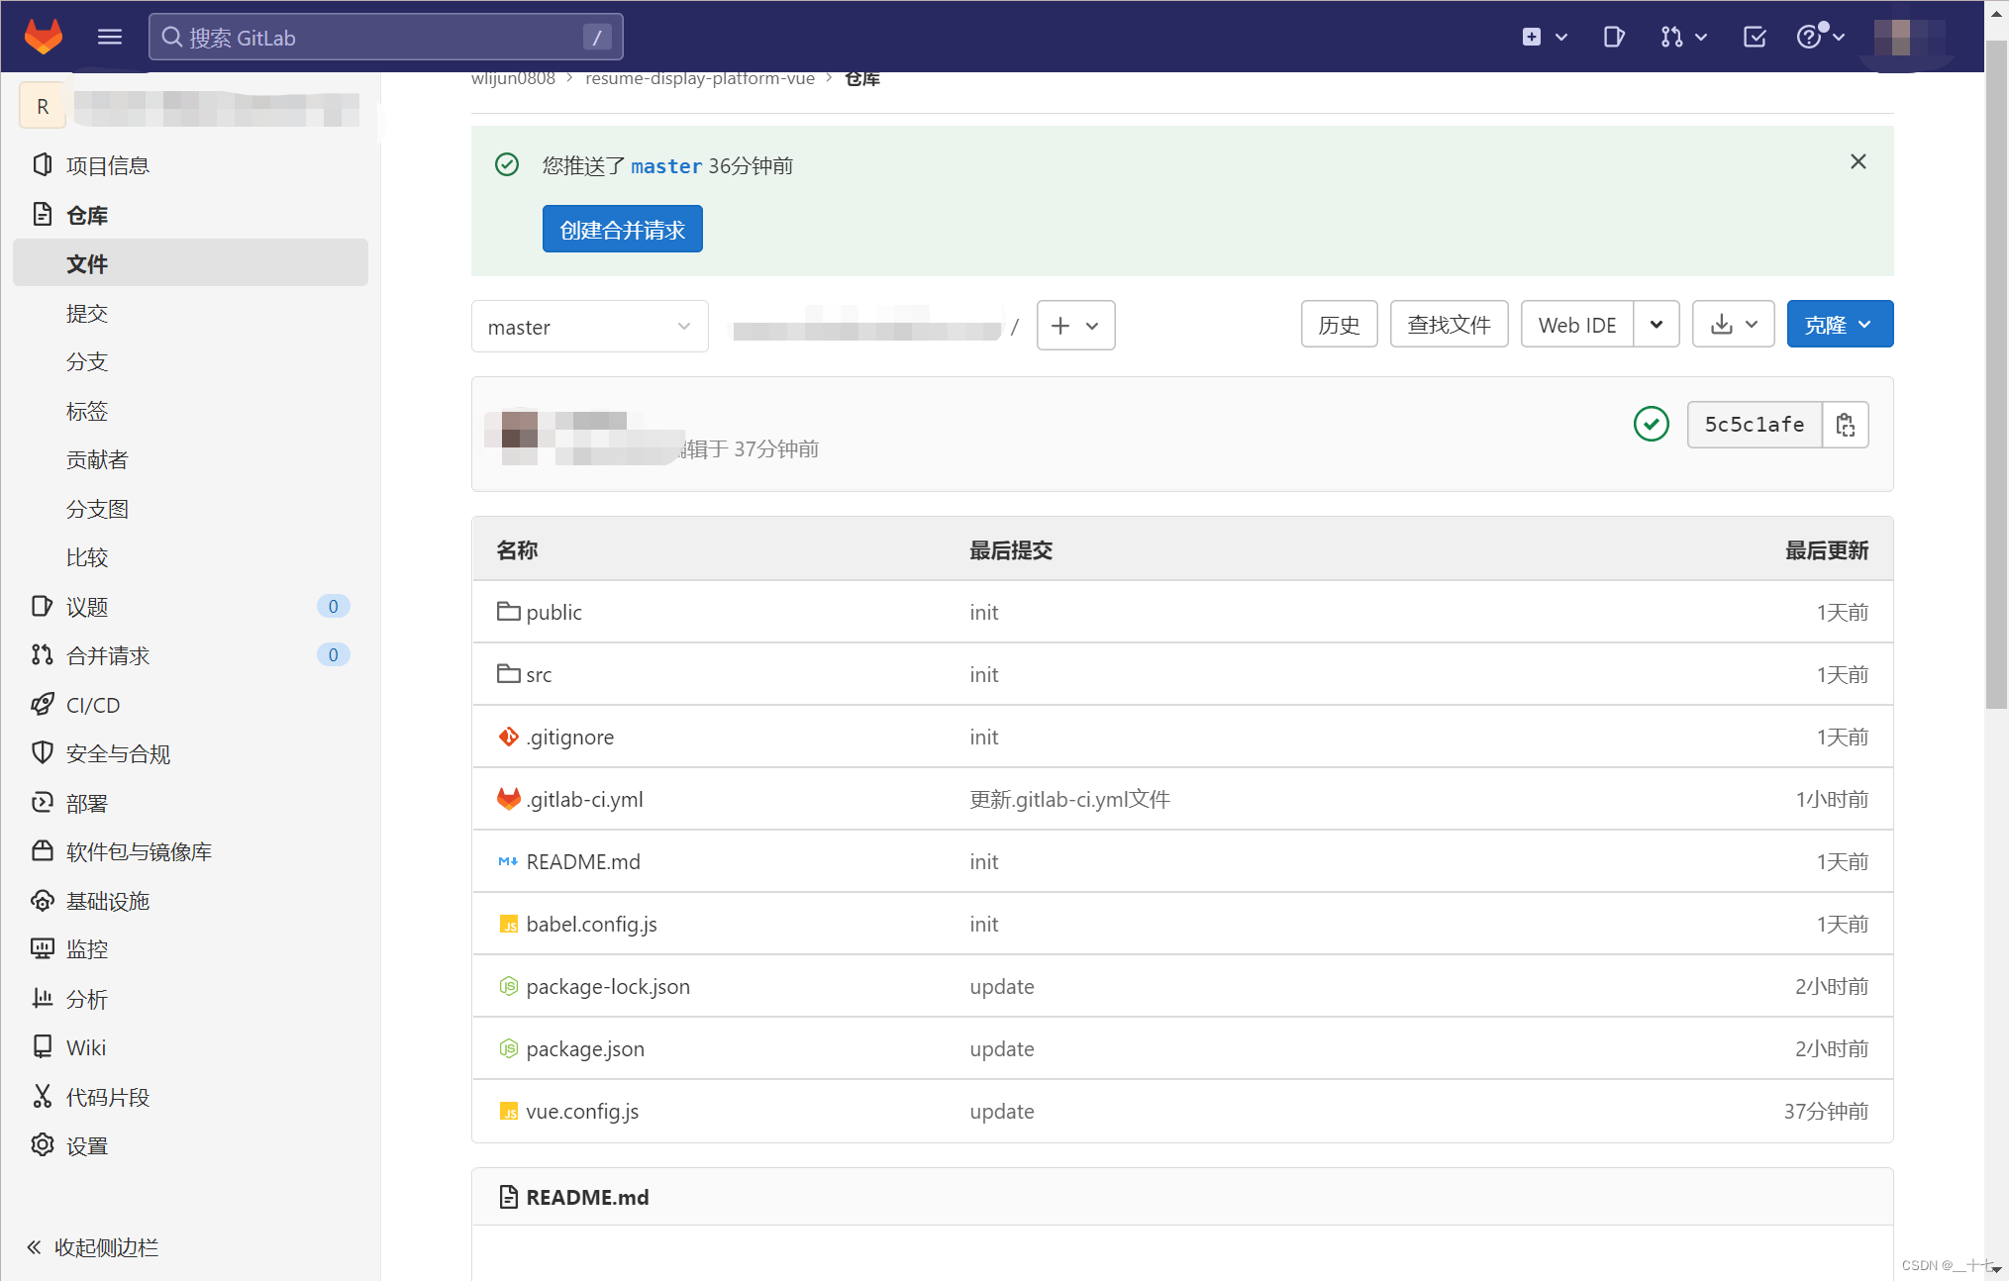Open the to-do list icon
The image size is (2009, 1281).
(x=1754, y=37)
